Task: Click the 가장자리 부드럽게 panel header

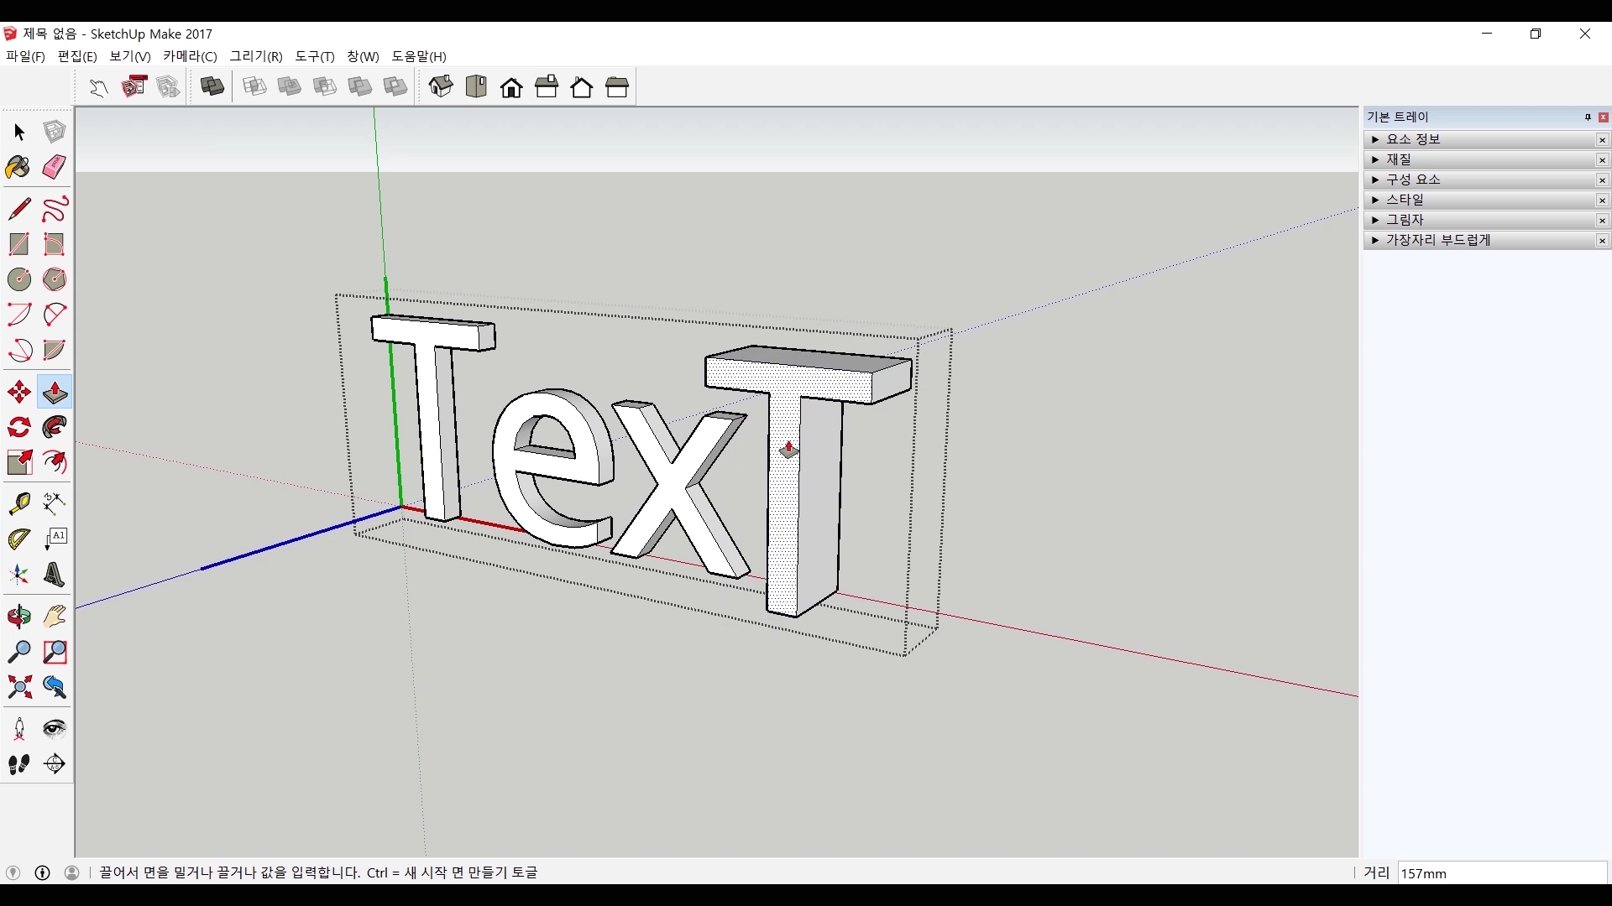Action: pos(1437,240)
